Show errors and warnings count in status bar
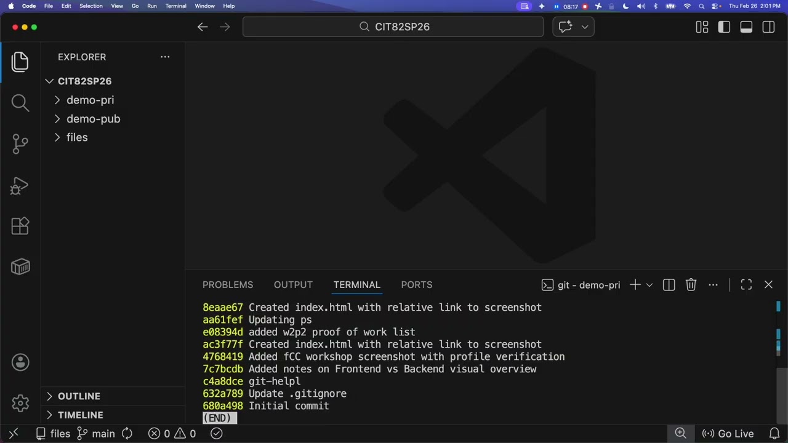 coord(172,434)
